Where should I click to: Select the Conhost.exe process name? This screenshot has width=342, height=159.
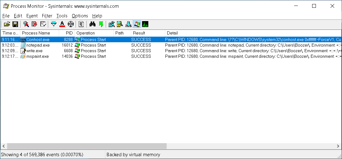(38, 40)
